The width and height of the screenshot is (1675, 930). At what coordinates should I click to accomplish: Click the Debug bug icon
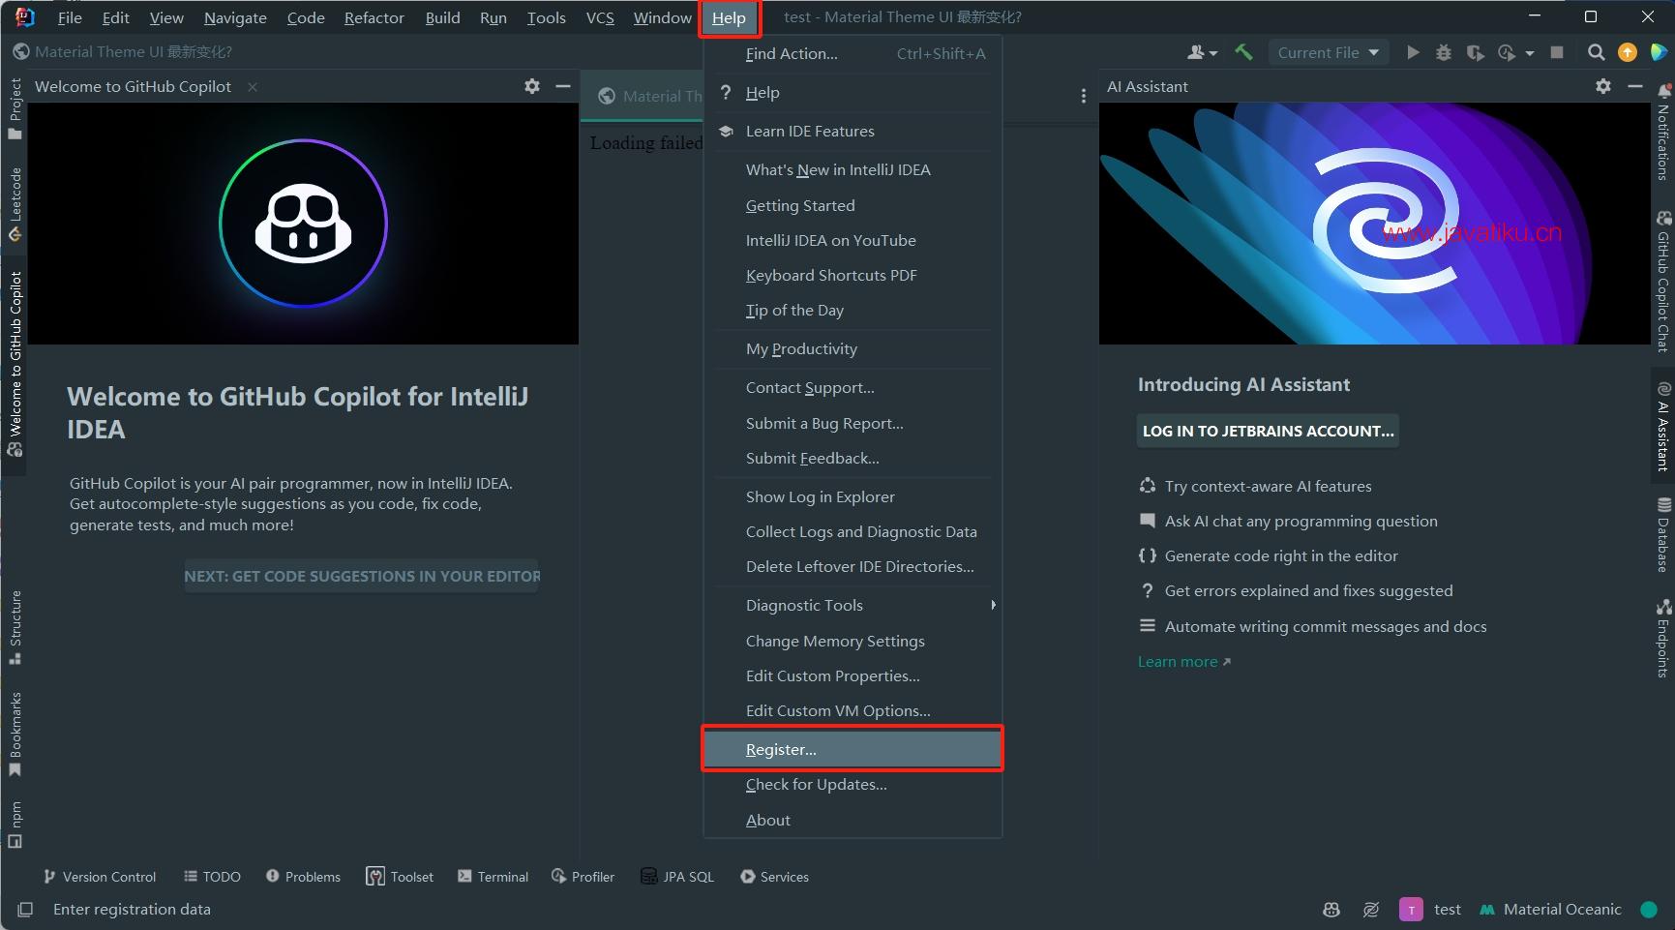(1444, 52)
